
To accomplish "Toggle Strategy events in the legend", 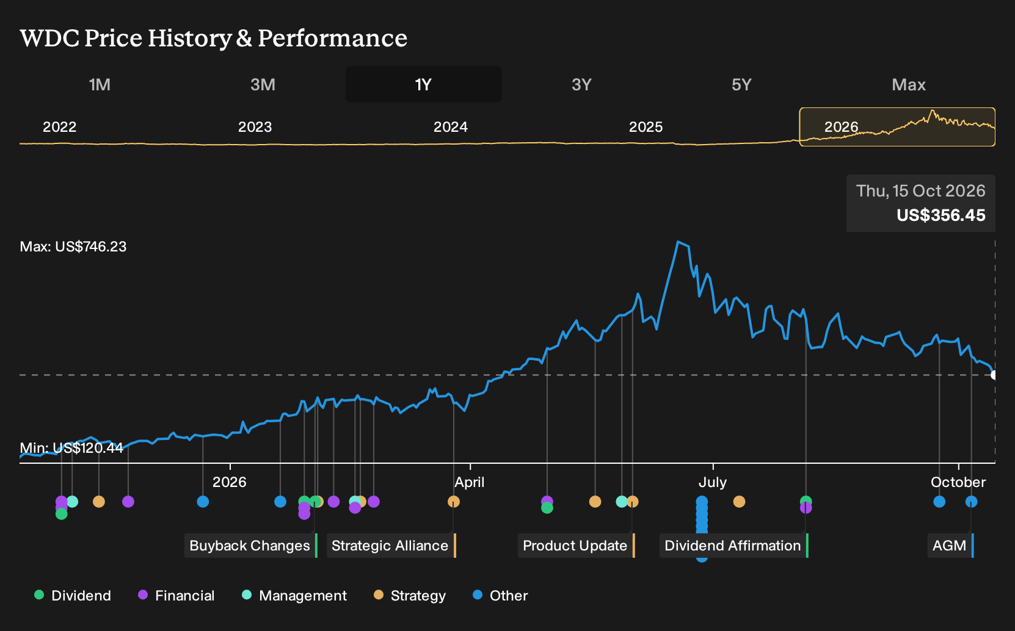I will 410,596.
